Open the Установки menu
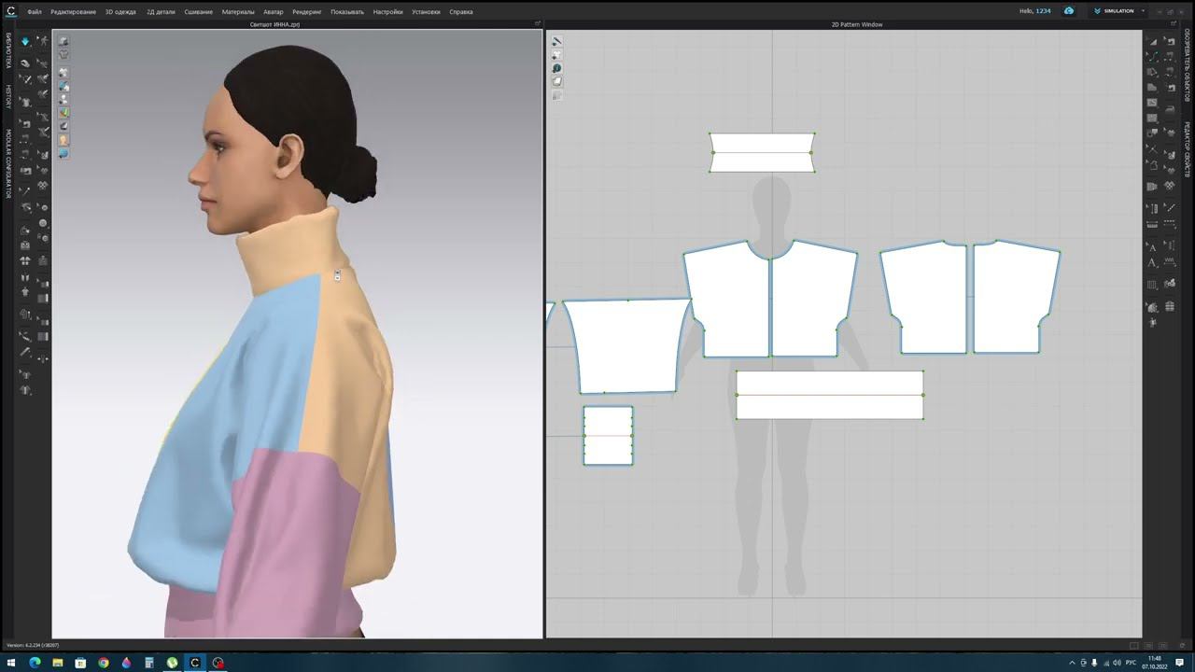 click(x=427, y=12)
